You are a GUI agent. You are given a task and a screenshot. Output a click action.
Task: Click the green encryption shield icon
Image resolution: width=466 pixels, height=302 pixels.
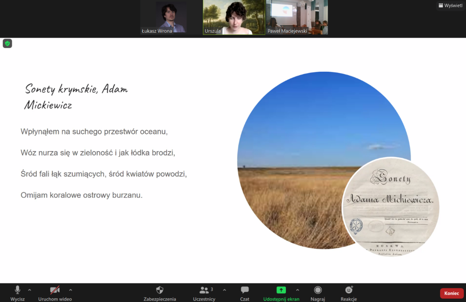(x=7, y=44)
